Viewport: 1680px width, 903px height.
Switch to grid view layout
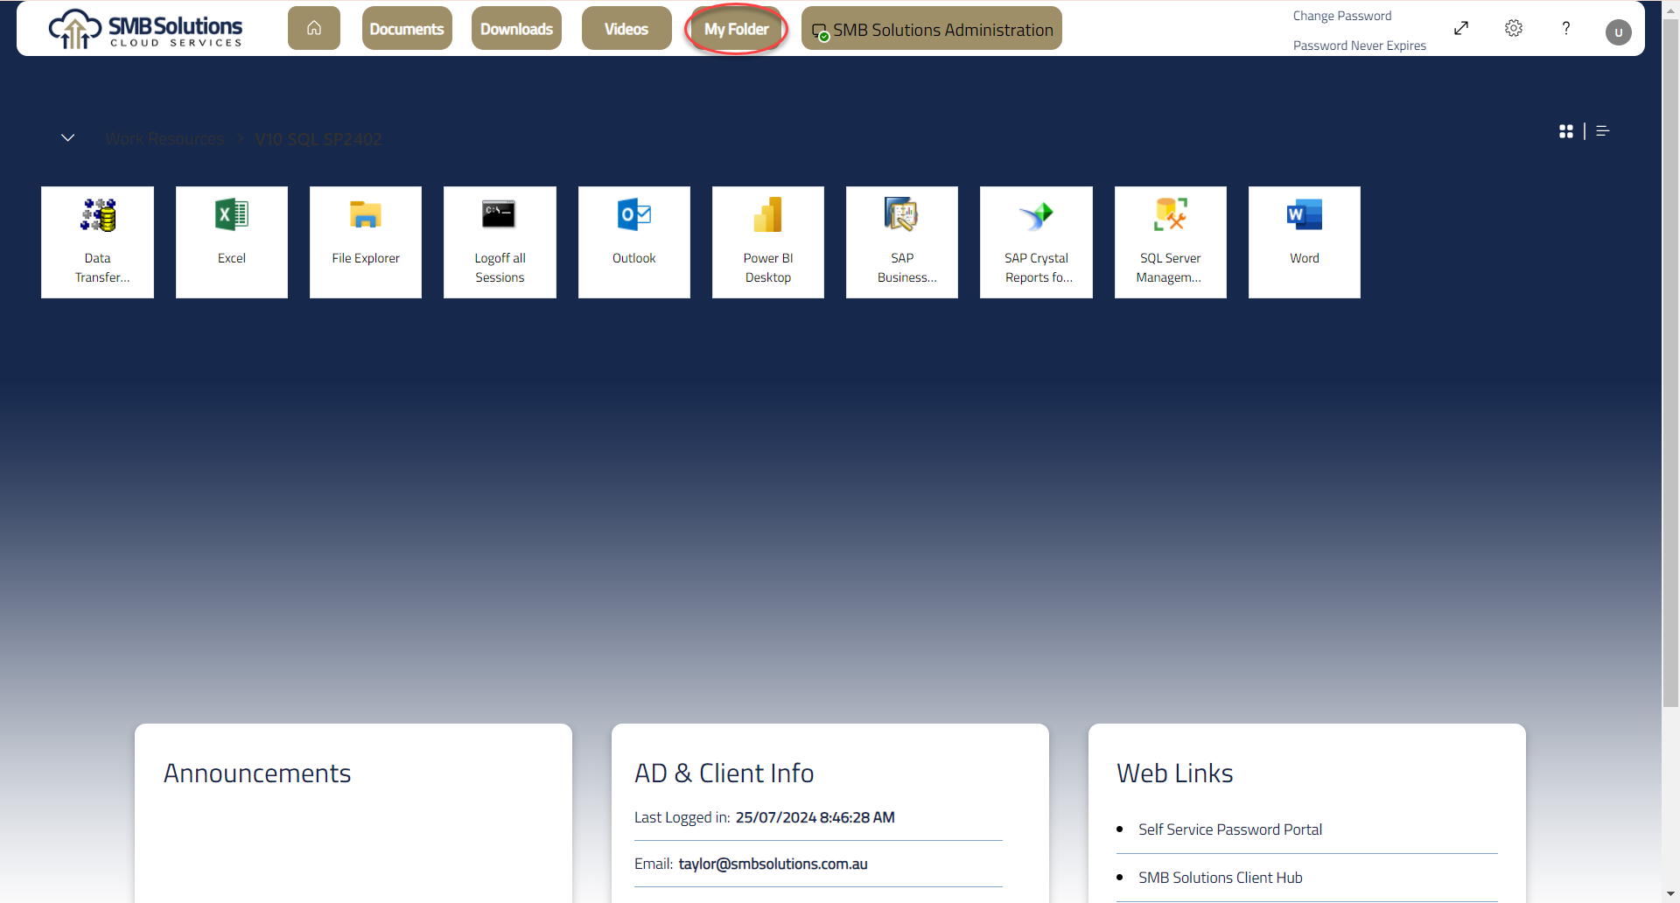(x=1567, y=131)
